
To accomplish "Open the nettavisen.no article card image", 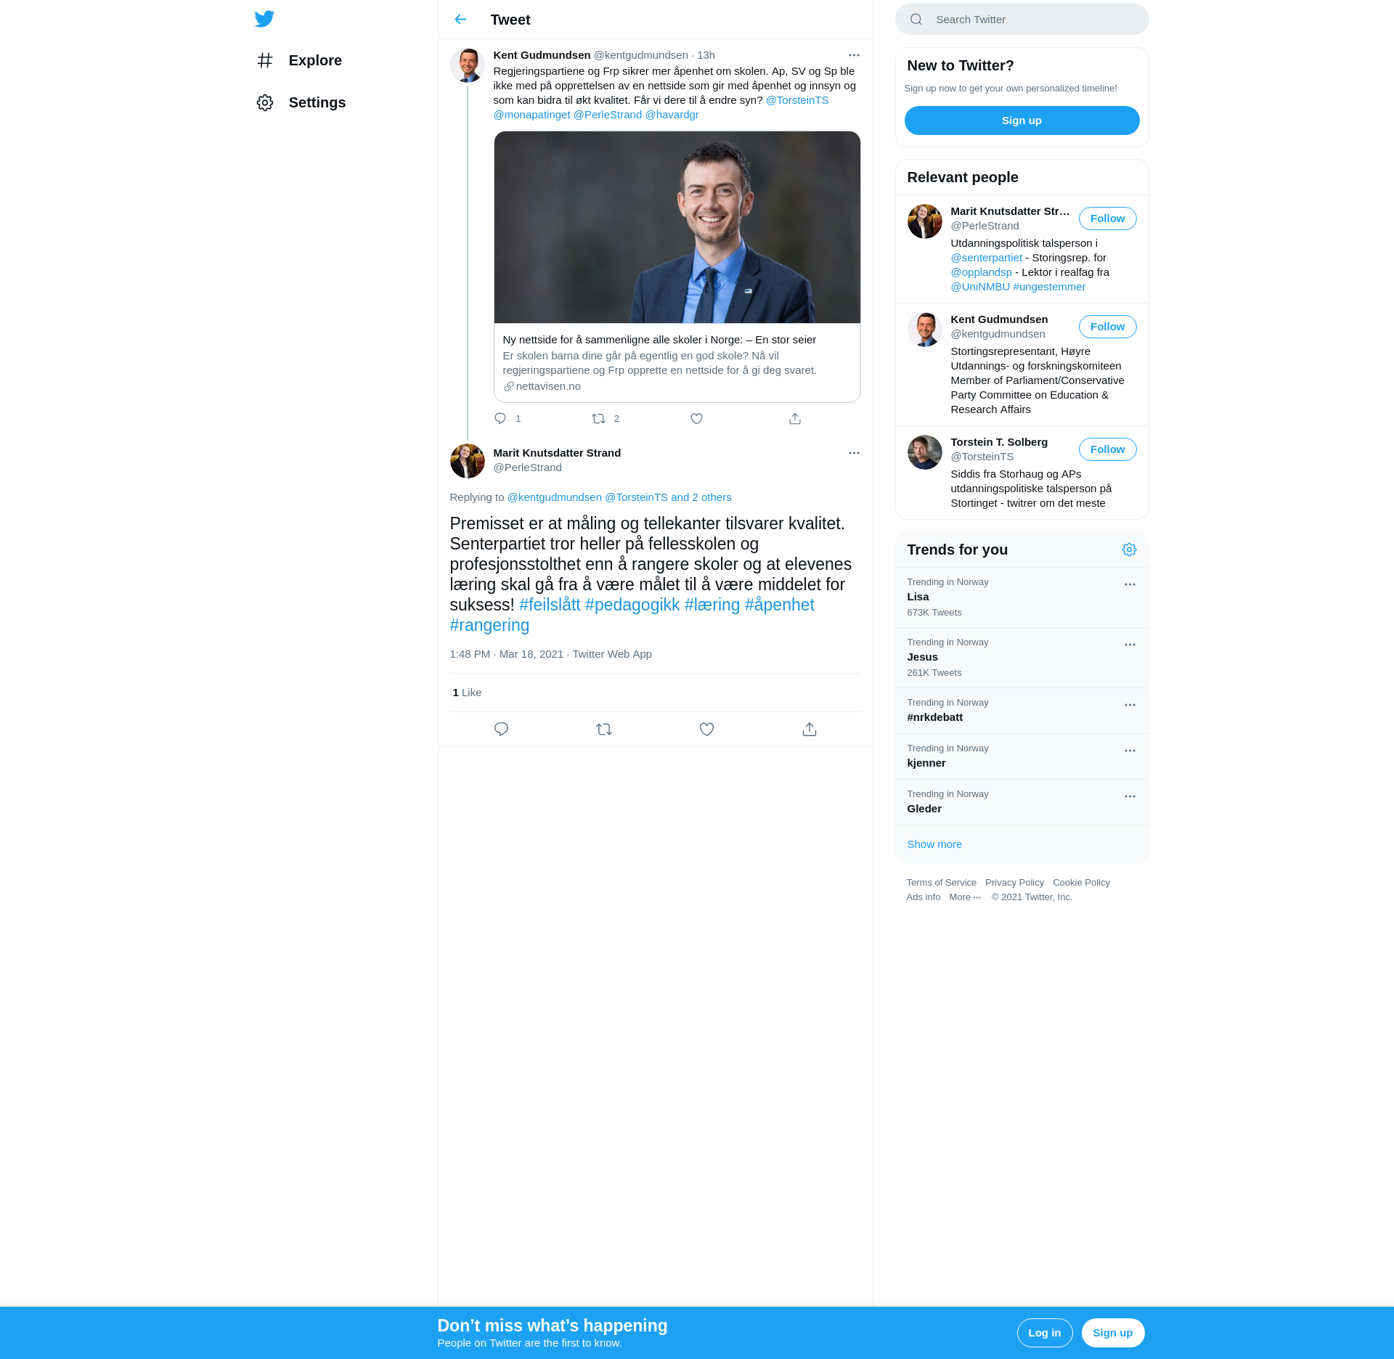I will coord(677,227).
